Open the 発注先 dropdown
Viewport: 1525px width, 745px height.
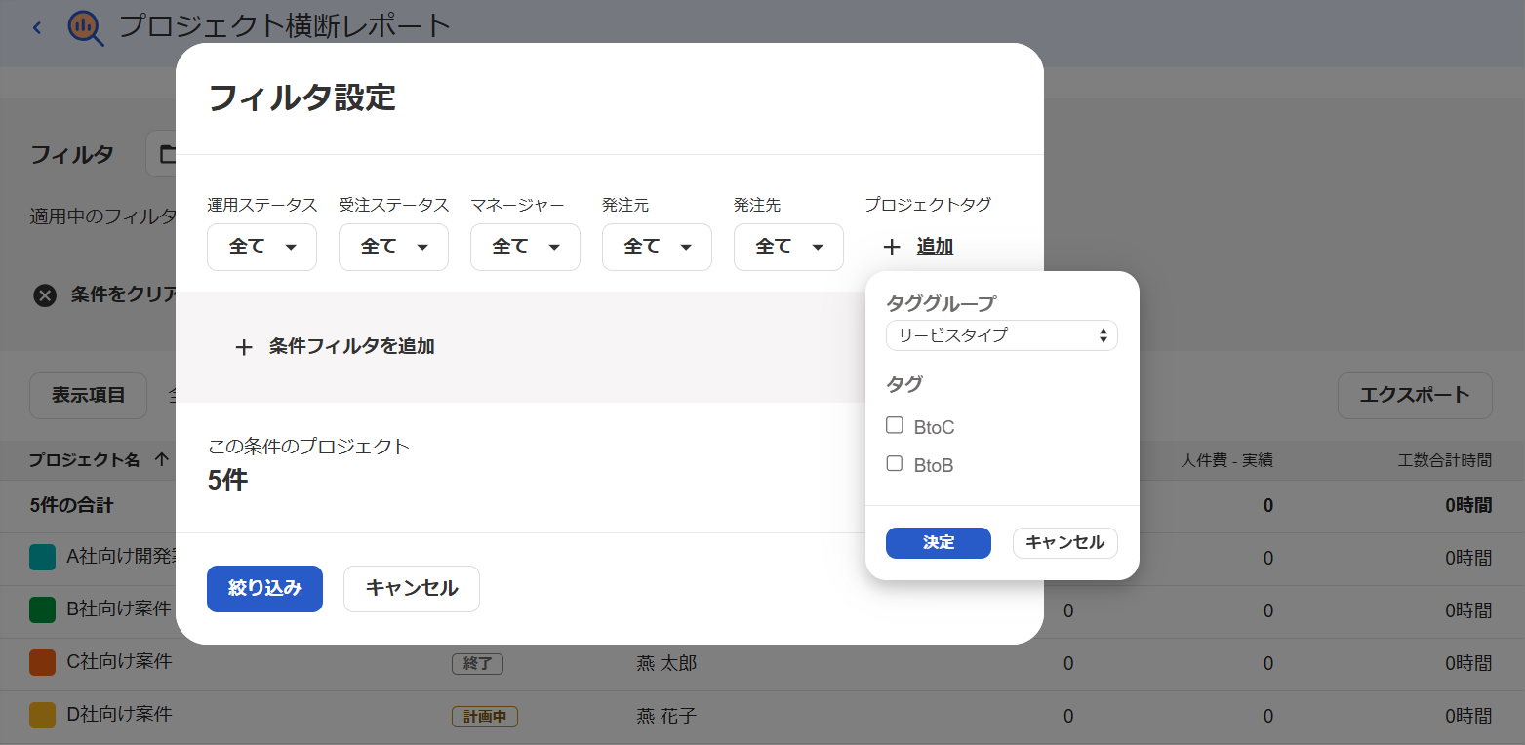pos(788,247)
